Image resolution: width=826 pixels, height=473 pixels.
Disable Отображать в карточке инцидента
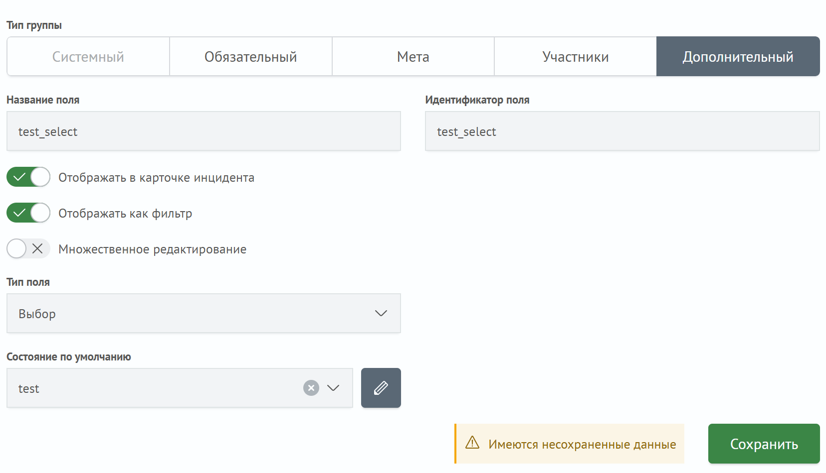[28, 177]
